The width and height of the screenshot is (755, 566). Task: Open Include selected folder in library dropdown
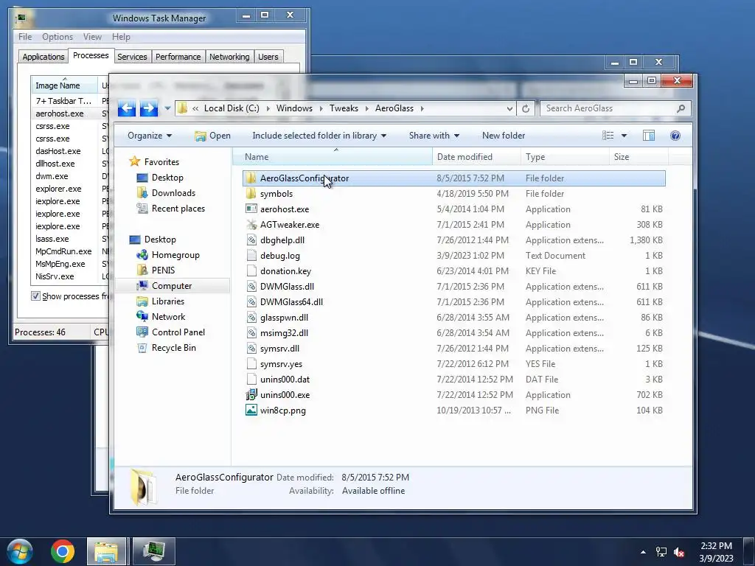[x=319, y=136]
